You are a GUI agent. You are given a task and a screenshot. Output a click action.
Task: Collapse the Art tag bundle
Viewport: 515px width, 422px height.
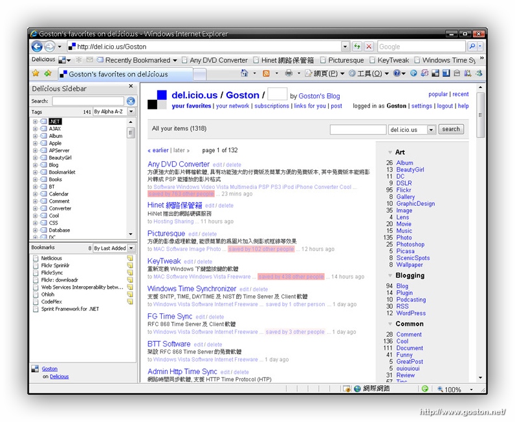pyautogui.click(x=390, y=152)
